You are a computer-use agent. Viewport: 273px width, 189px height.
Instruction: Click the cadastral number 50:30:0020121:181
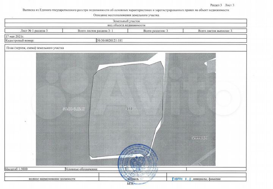(x=110, y=40)
